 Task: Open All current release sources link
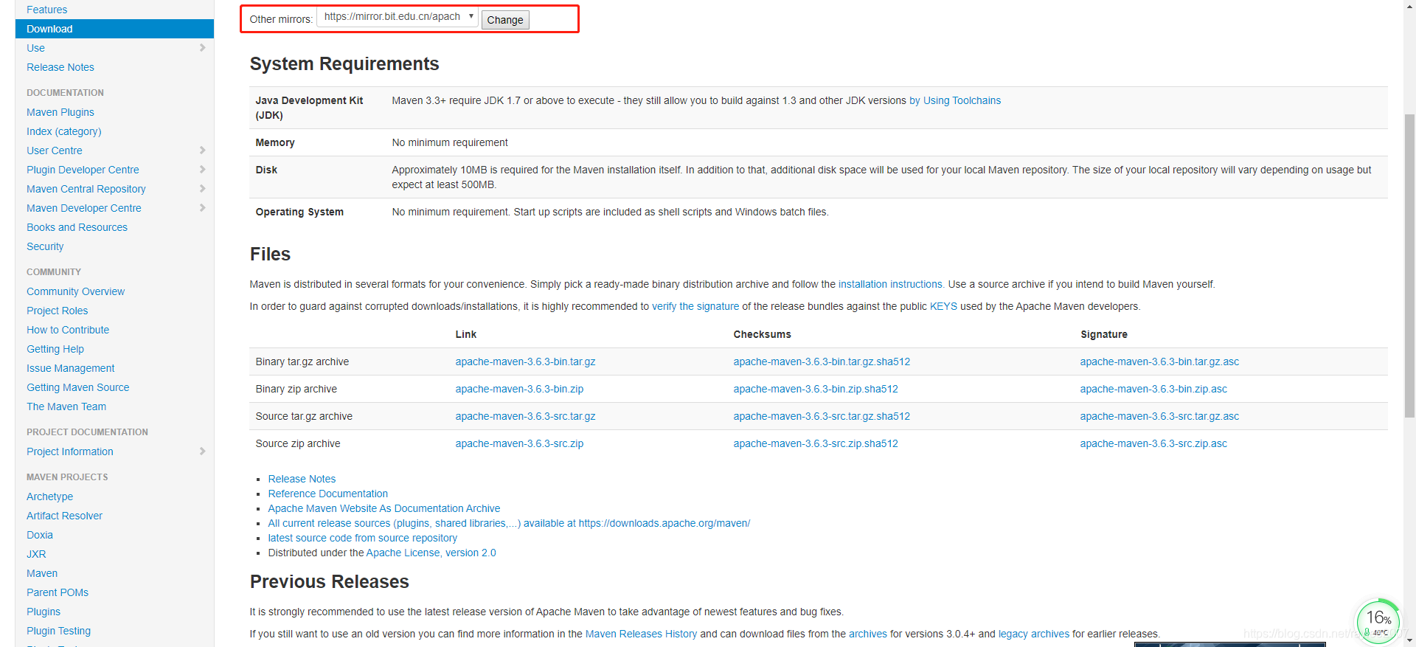[x=509, y=523]
